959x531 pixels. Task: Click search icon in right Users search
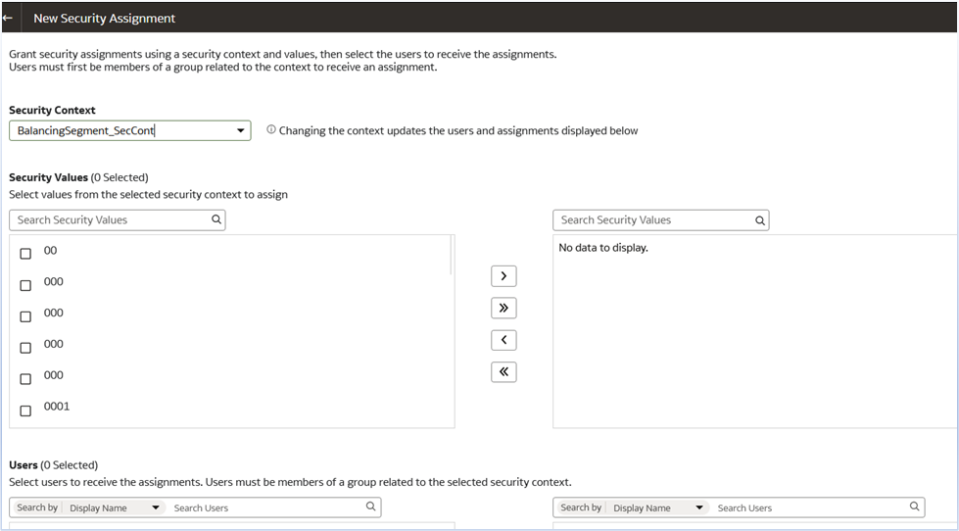click(x=914, y=507)
